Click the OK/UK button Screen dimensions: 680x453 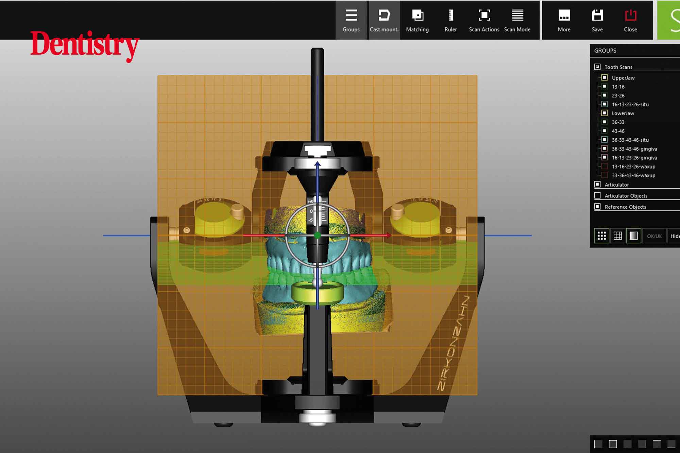tap(654, 236)
